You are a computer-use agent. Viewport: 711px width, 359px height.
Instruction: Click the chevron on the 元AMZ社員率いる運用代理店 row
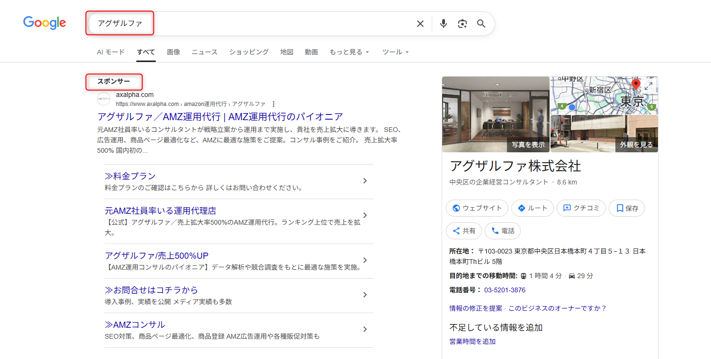[365, 215]
